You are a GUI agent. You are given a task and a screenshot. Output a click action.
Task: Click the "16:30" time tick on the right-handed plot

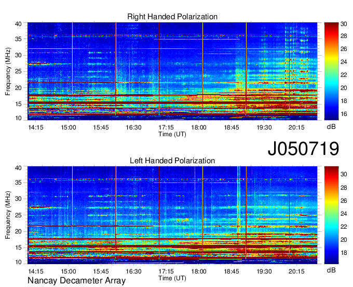tap(133, 127)
